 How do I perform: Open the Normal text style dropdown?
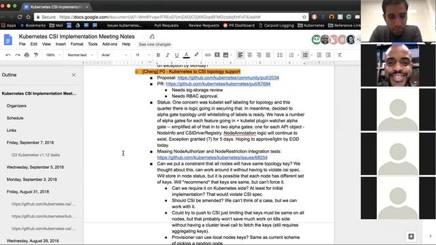(x=80, y=55)
